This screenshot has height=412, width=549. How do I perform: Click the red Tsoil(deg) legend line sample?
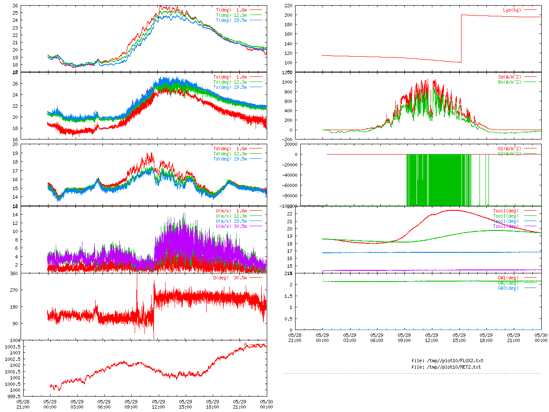coord(530,211)
